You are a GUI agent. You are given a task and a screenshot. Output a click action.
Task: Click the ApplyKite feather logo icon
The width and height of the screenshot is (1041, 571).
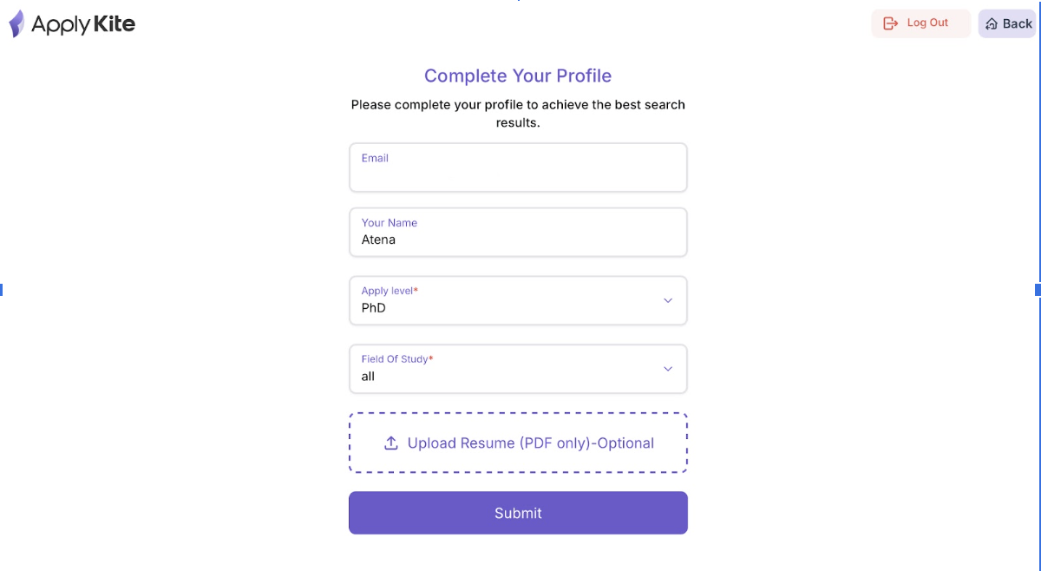tap(16, 23)
